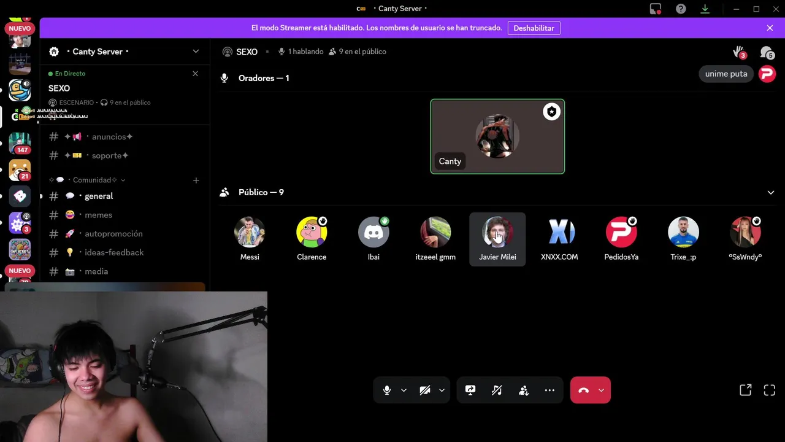Click the top NUEVO unread pill

click(x=20, y=28)
